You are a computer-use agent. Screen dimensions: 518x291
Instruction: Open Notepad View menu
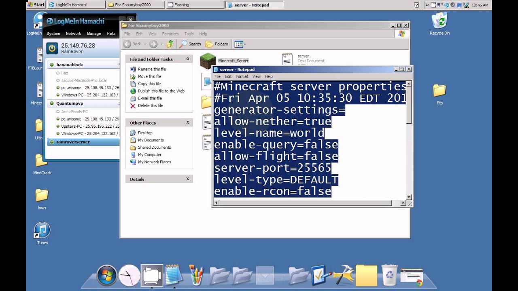pyautogui.click(x=257, y=76)
